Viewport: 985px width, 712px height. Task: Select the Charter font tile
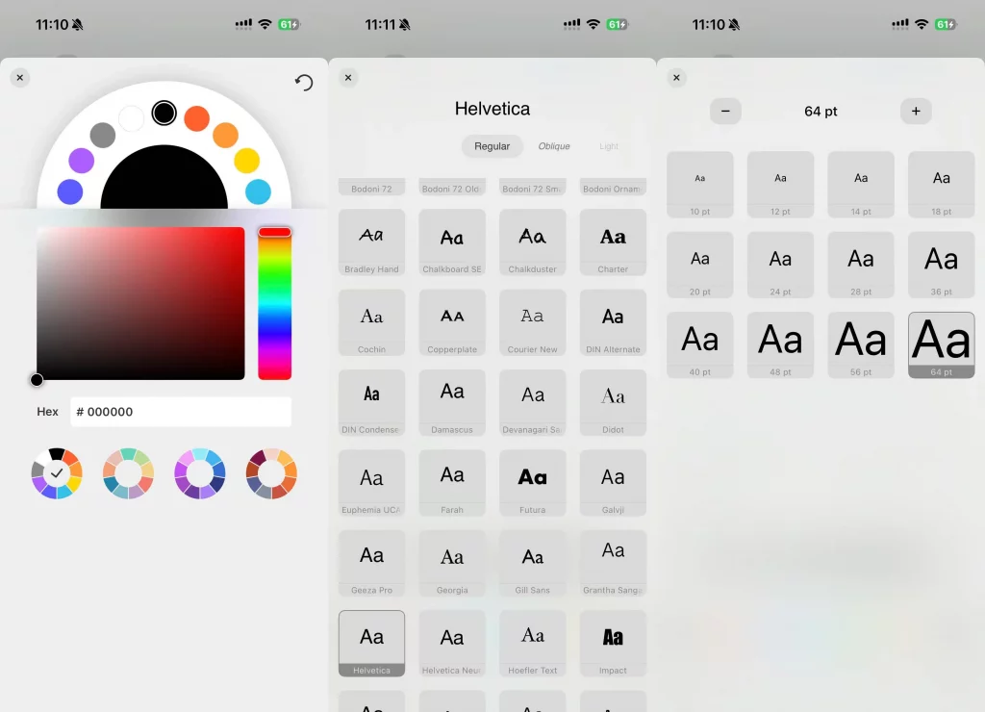pos(613,242)
